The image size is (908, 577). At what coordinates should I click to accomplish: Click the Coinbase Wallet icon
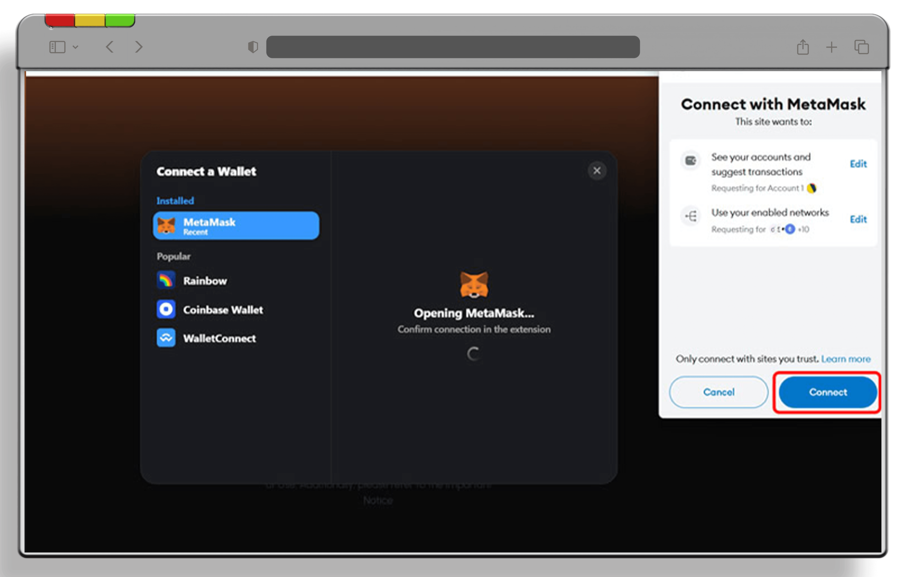click(x=165, y=309)
